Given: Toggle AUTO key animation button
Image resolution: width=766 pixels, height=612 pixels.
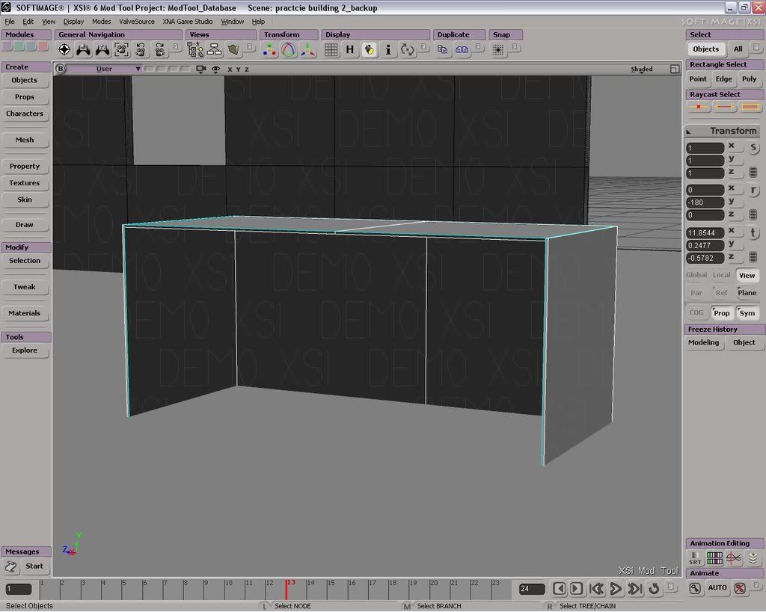Looking at the screenshot, I should coord(717,588).
